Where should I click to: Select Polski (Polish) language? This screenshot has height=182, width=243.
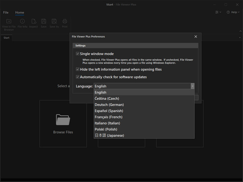tap(144, 129)
